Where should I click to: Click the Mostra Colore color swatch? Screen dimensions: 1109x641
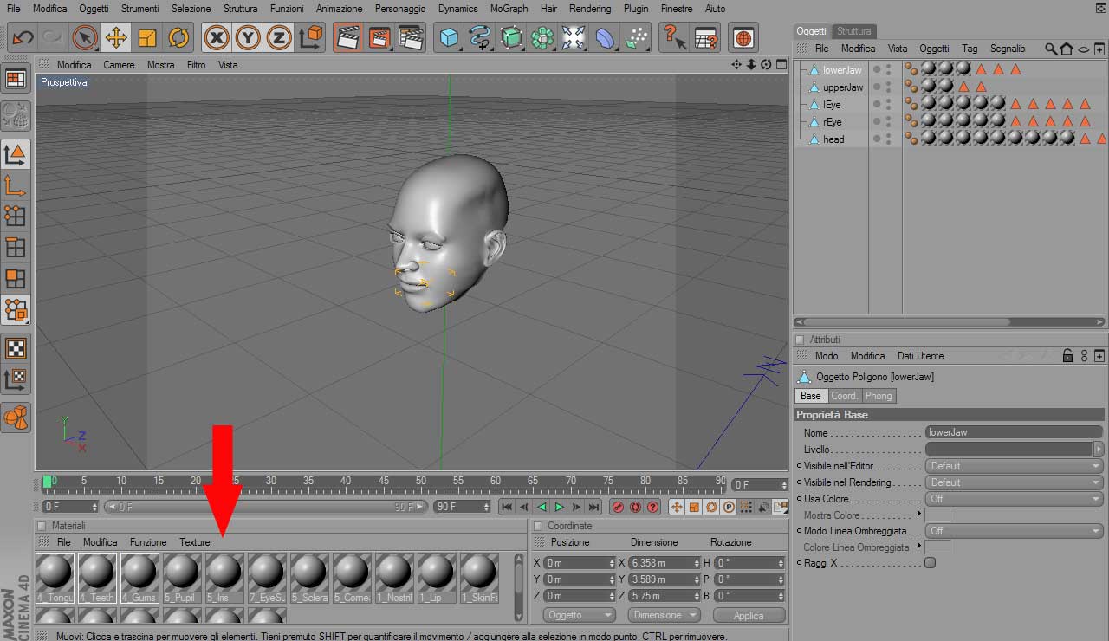tap(937, 515)
